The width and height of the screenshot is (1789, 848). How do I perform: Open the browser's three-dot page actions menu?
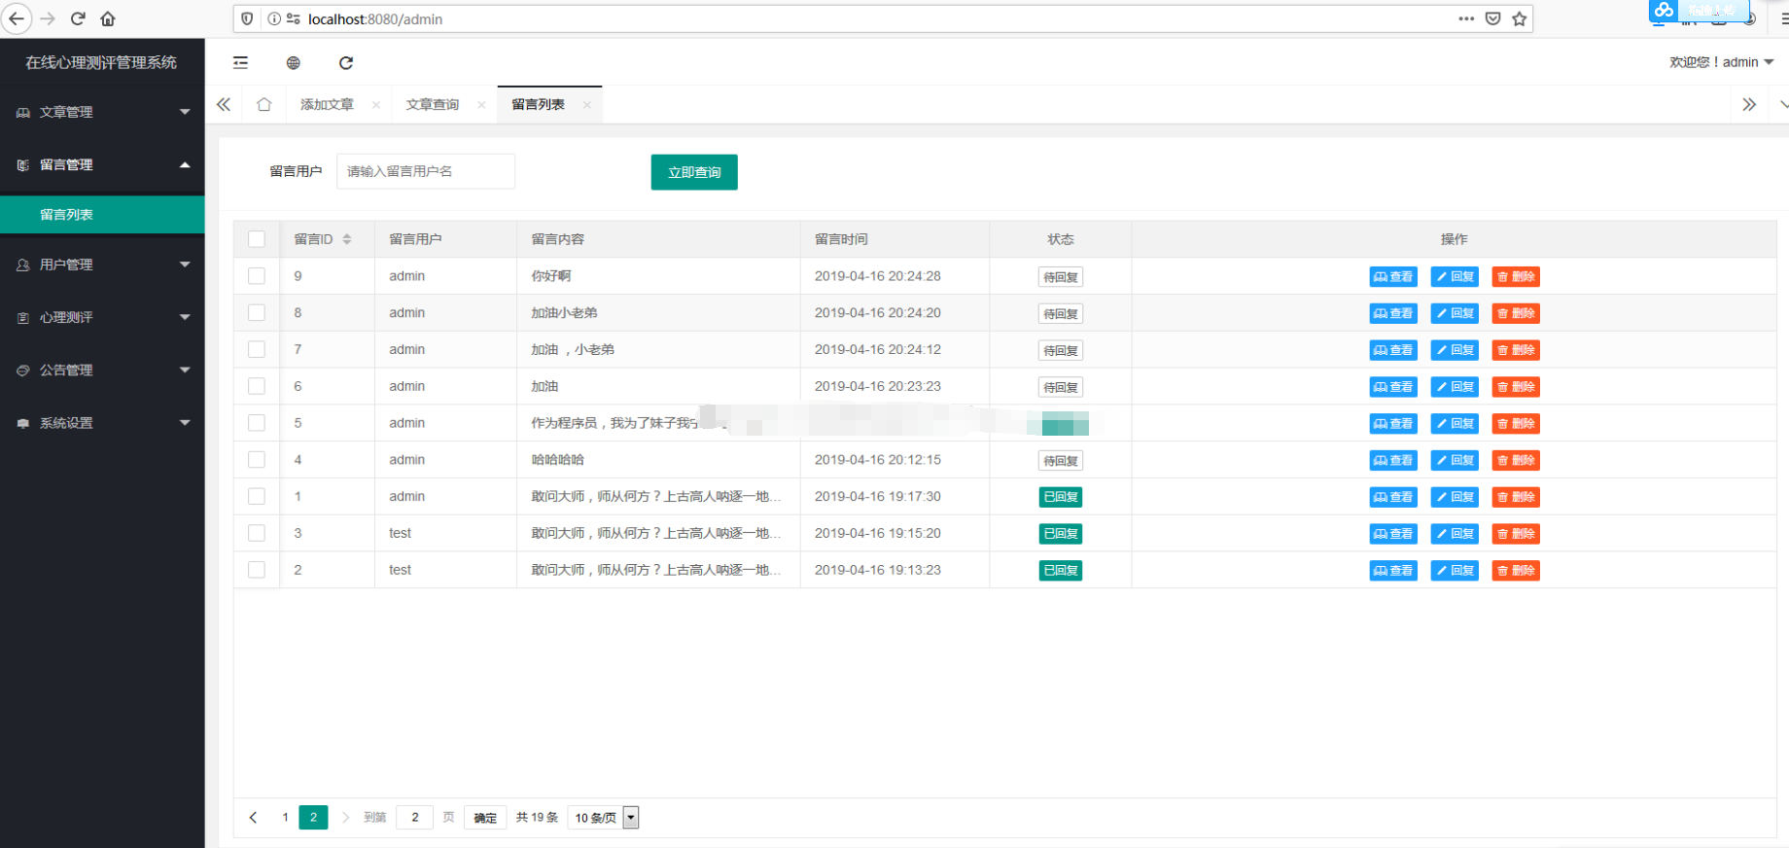1466,18
